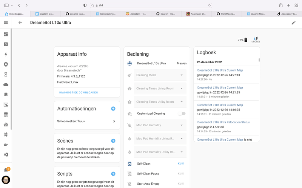Viewport: 302px width, 188px height.
Task: Click KLIK for Self-Clean
Action: [181, 164]
